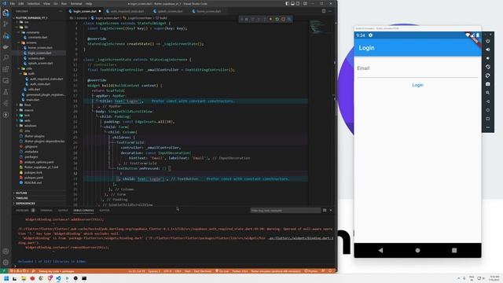Tap Android back button in navigation bar
This screenshot has height=283, width=503.
pos(380,250)
